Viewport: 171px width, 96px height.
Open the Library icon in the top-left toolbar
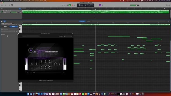tap(2, 5)
